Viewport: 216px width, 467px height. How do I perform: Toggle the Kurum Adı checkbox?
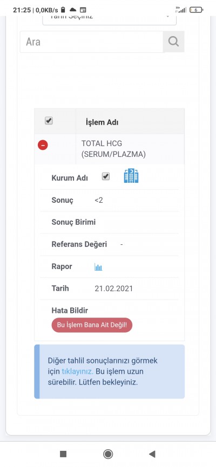(x=106, y=176)
